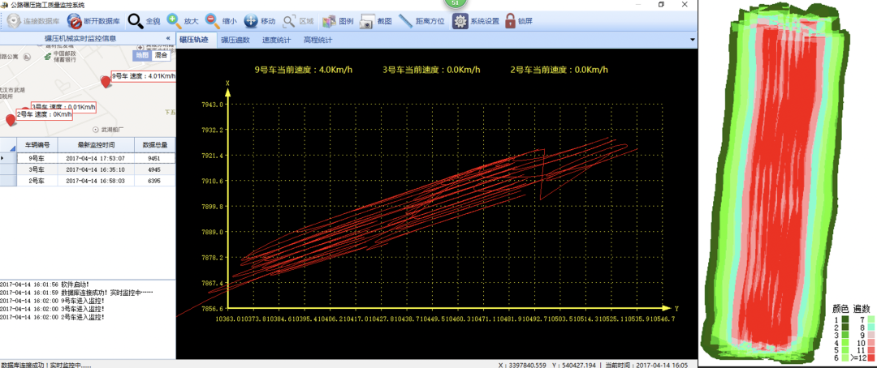
Task: Switch to the 碾压遍数 tab
Action: pyautogui.click(x=235, y=39)
